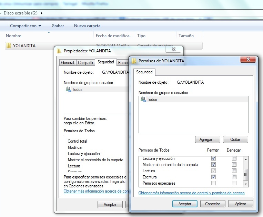The width and height of the screenshot is (263, 217).
Task: Click the Agregar... button
Action: pos(208,139)
